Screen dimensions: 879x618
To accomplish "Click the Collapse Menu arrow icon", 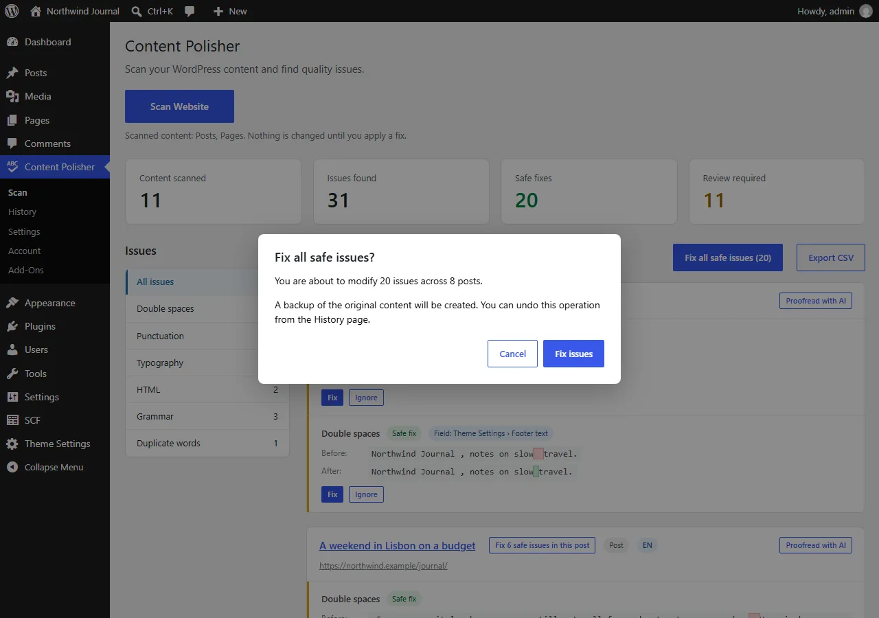I will (12, 467).
